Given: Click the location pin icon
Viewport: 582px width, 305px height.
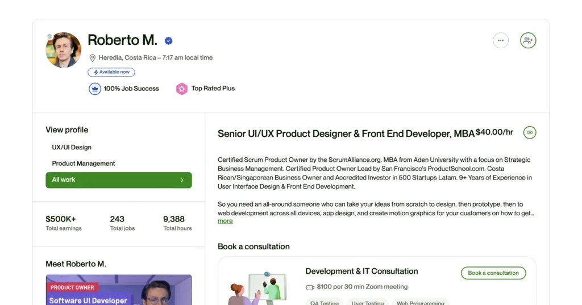Looking at the screenshot, I should [x=92, y=58].
